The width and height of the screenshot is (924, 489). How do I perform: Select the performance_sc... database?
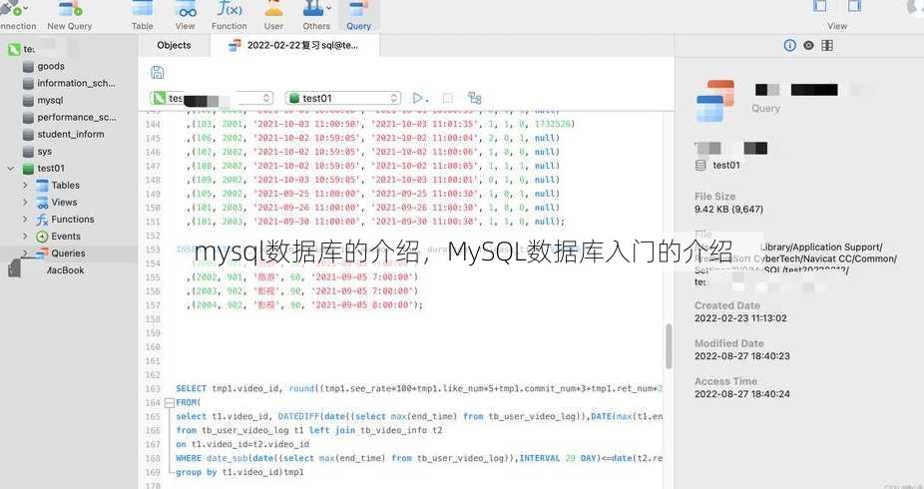tap(77, 117)
